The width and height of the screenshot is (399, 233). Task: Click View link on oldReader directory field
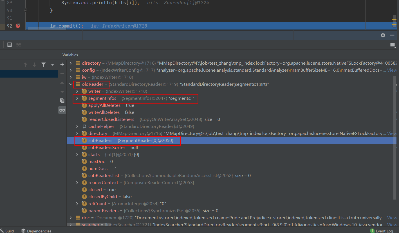(392, 134)
